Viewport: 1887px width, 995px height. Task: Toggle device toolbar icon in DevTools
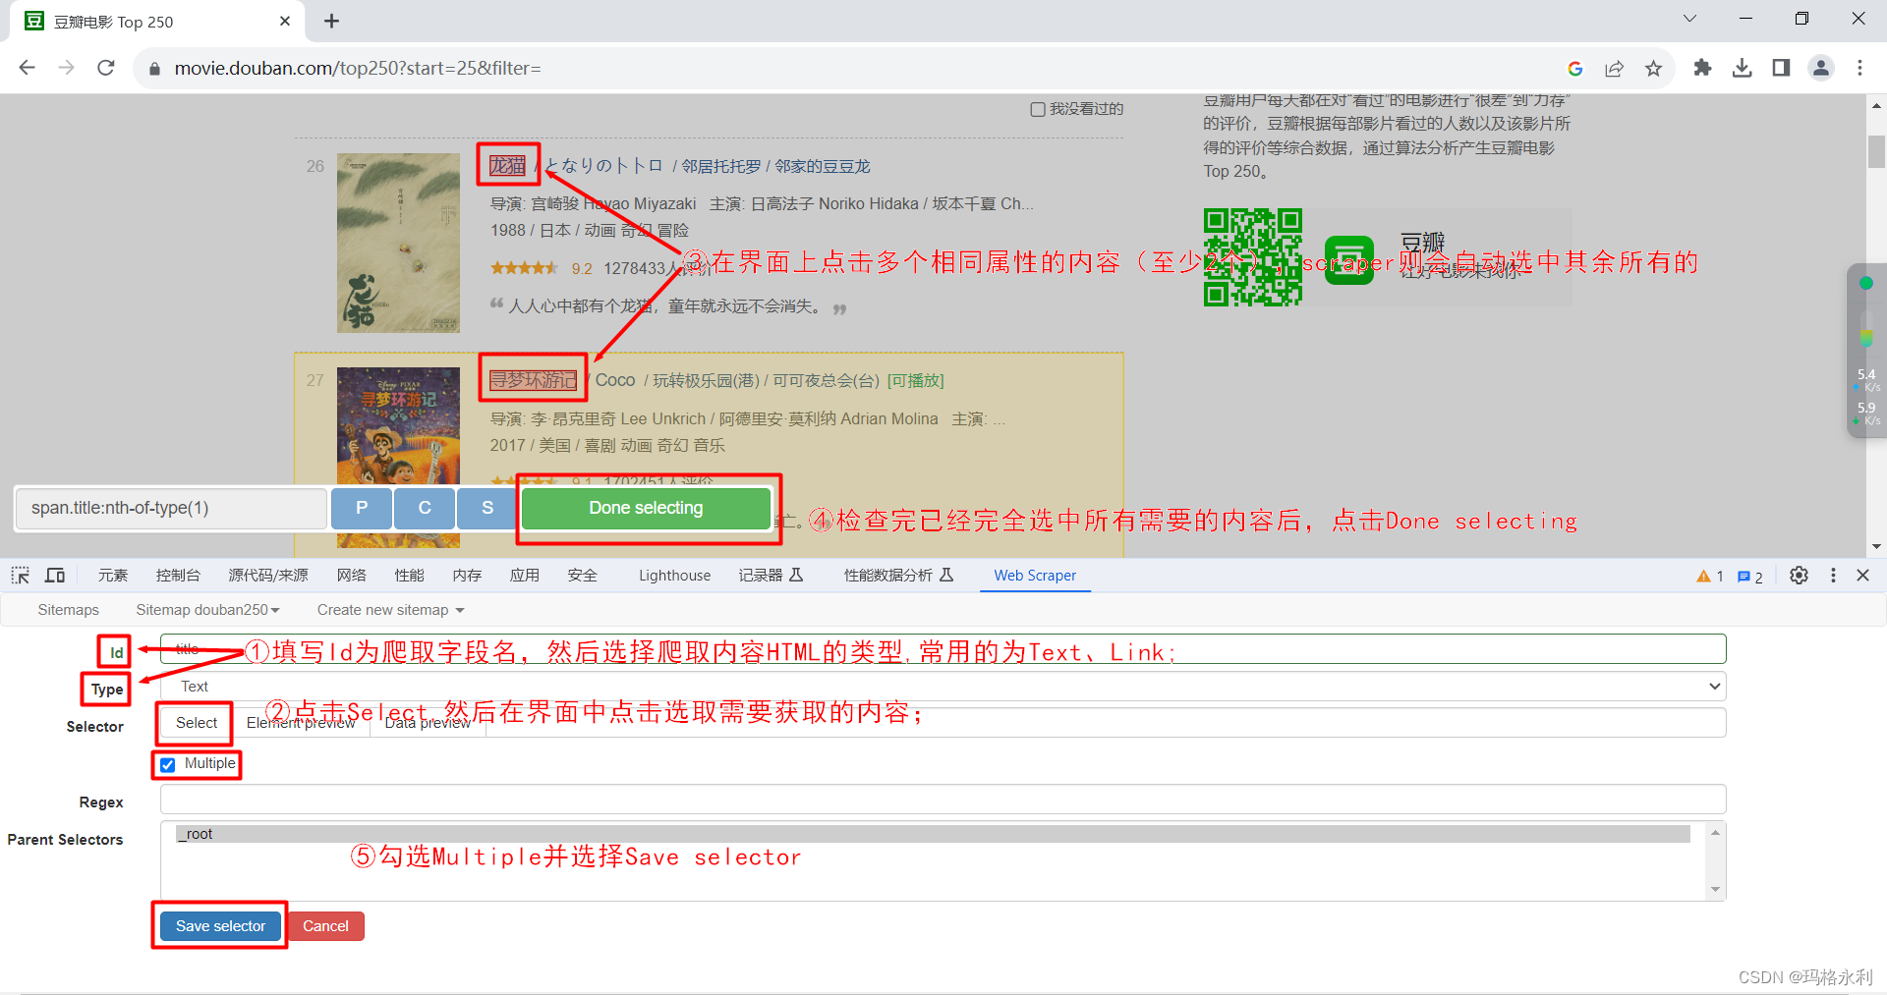[x=55, y=576]
